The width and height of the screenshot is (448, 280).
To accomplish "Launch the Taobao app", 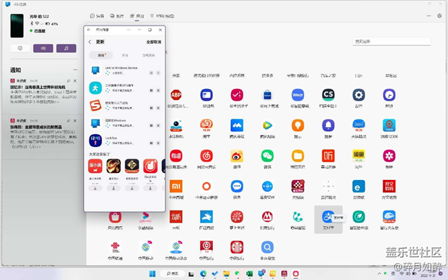I will [206, 126].
